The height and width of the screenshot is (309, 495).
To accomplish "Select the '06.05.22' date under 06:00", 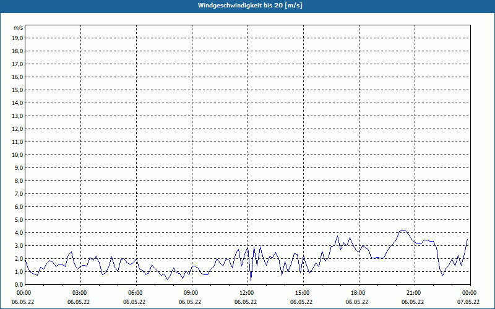I will pyautogui.click(x=134, y=302).
